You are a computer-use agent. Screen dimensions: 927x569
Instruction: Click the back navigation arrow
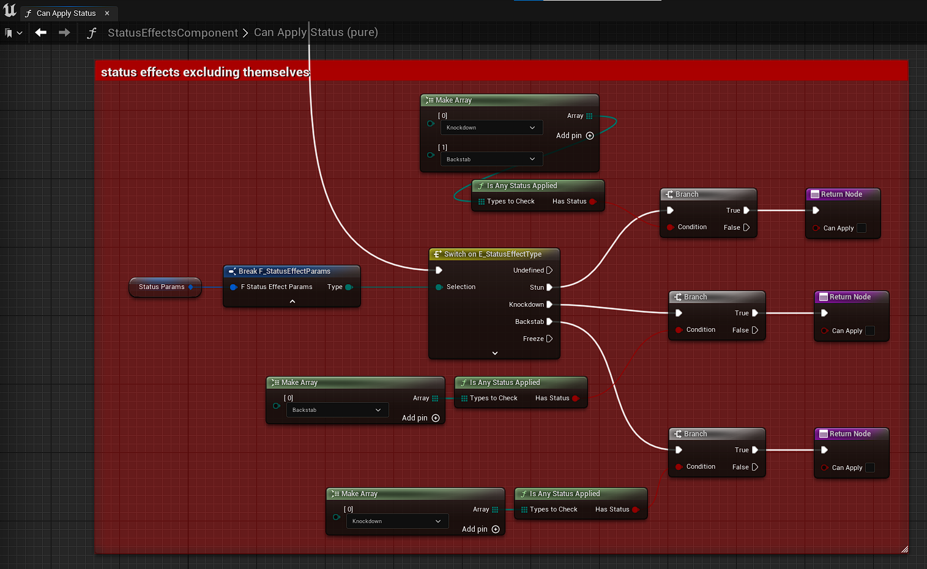(x=41, y=32)
